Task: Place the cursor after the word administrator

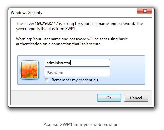Action: pos(71,63)
